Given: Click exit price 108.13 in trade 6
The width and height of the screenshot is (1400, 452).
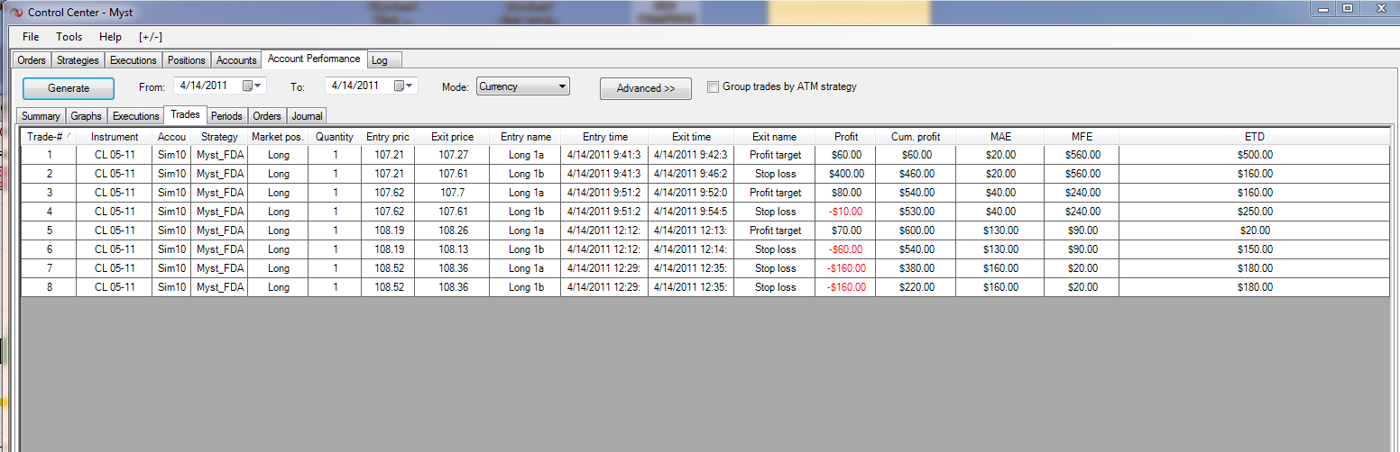Looking at the screenshot, I should (453, 249).
